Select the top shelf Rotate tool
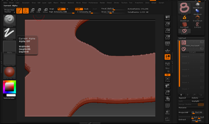209x124 pixels. pyautogui.click(x=45, y=10)
